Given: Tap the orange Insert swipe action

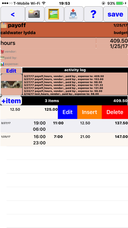Looking at the screenshot, I should (x=89, y=112).
